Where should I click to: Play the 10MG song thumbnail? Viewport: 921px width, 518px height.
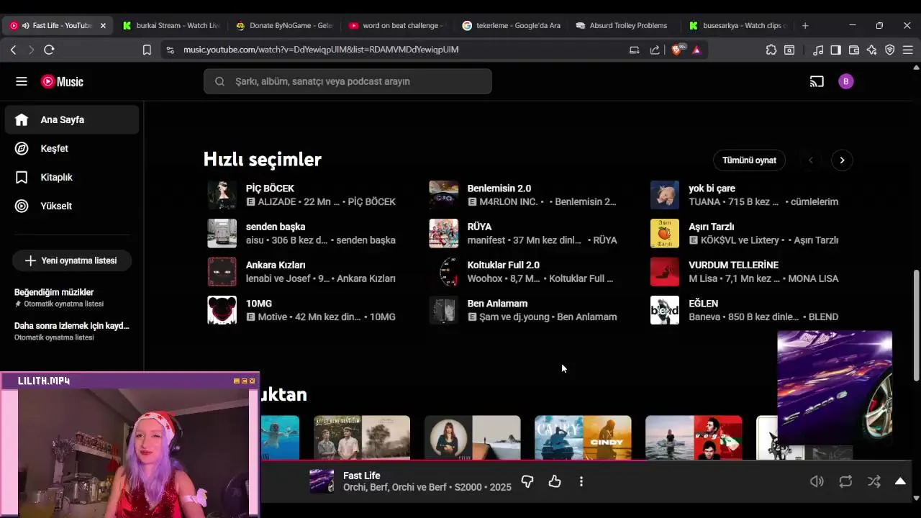click(x=222, y=310)
